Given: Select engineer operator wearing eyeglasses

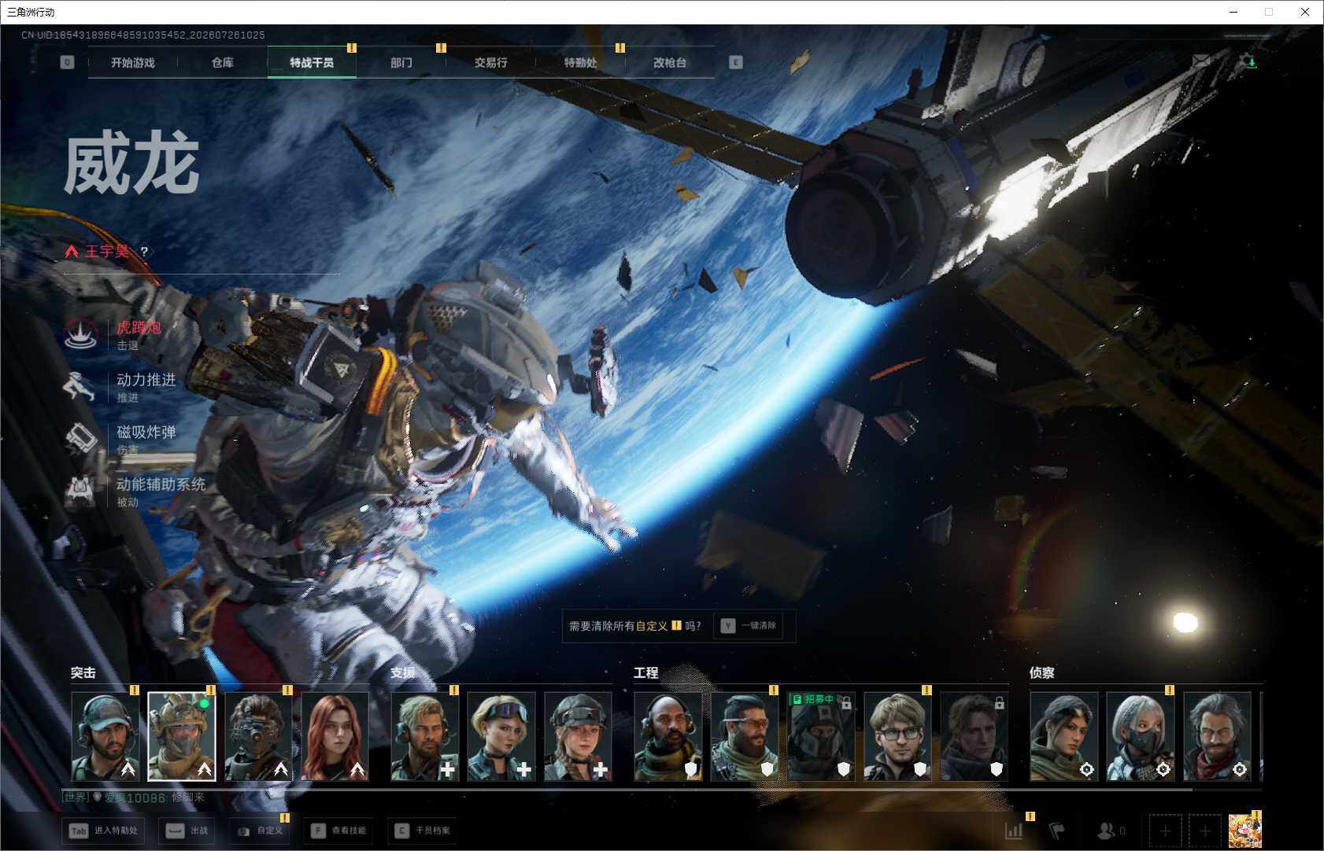Looking at the screenshot, I should 897,736.
